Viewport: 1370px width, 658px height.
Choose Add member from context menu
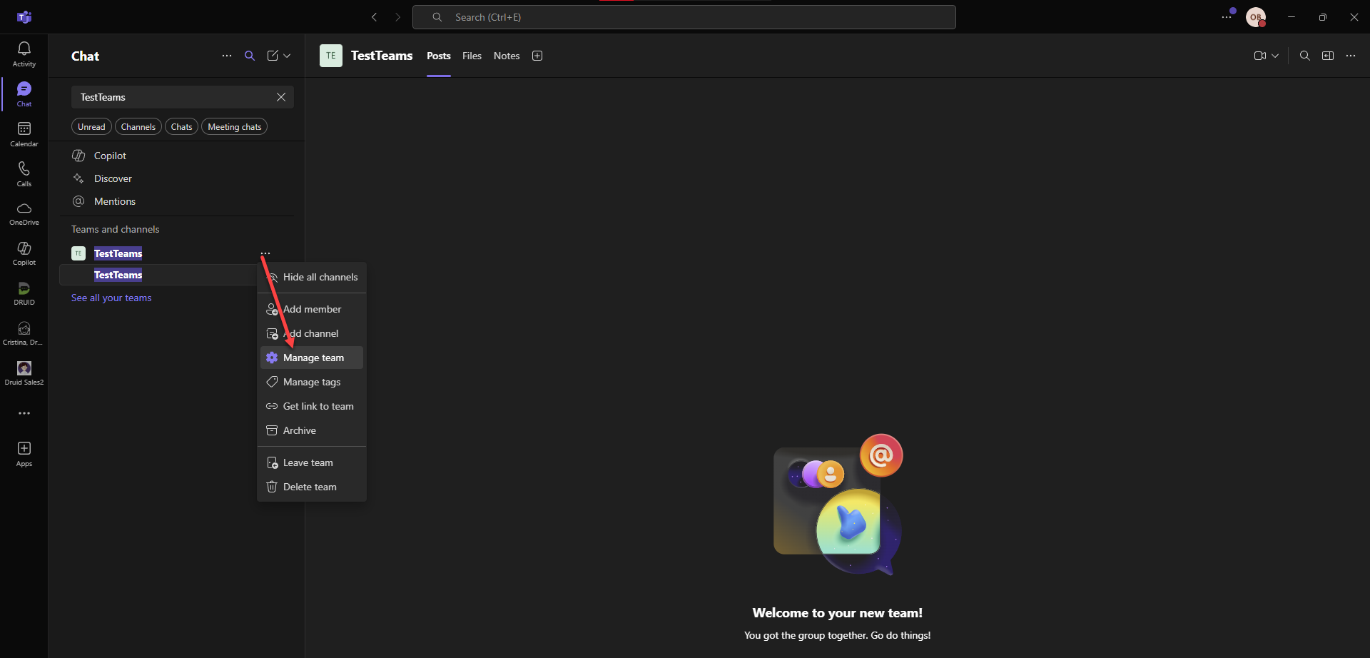point(312,309)
